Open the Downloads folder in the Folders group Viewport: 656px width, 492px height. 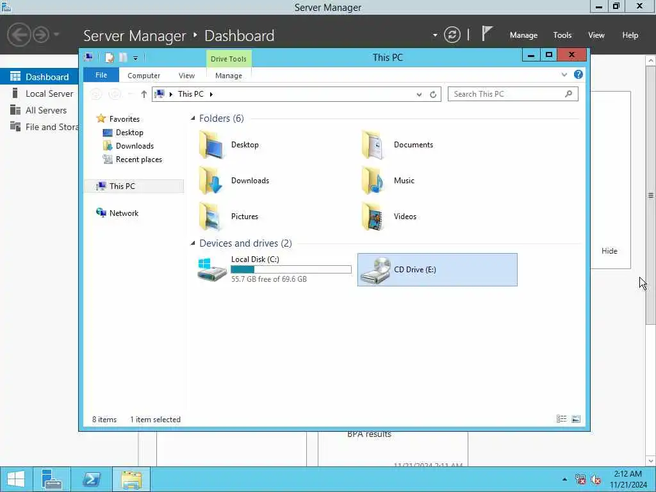pos(233,181)
